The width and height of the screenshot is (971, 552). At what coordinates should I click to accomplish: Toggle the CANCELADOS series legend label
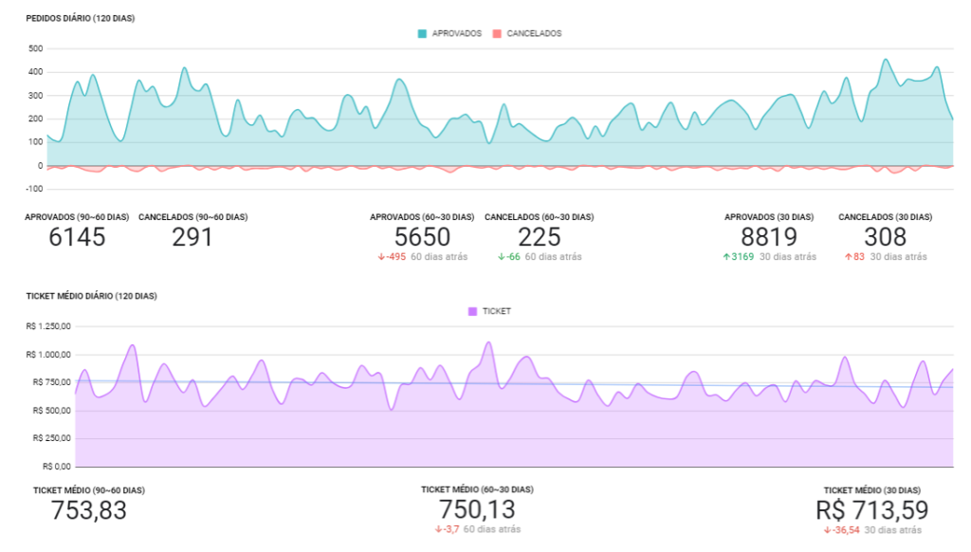pyautogui.click(x=534, y=33)
